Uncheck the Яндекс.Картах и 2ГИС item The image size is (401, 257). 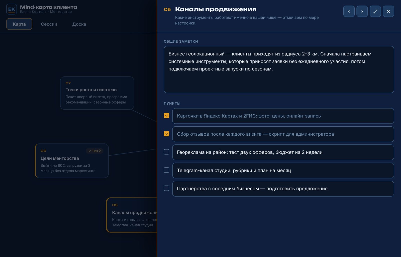[166, 116]
